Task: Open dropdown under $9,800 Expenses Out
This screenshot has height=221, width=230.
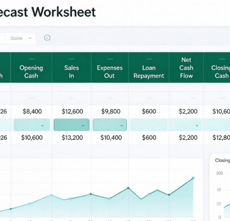Action: pyautogui.click(x=110, y=125)
